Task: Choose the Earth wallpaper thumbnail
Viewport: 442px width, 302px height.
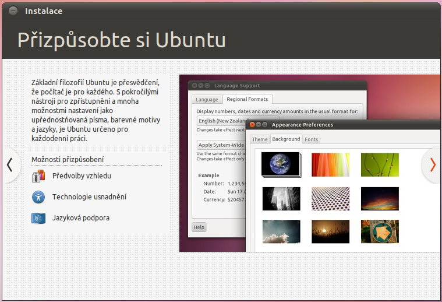Action: coord(281,164)
